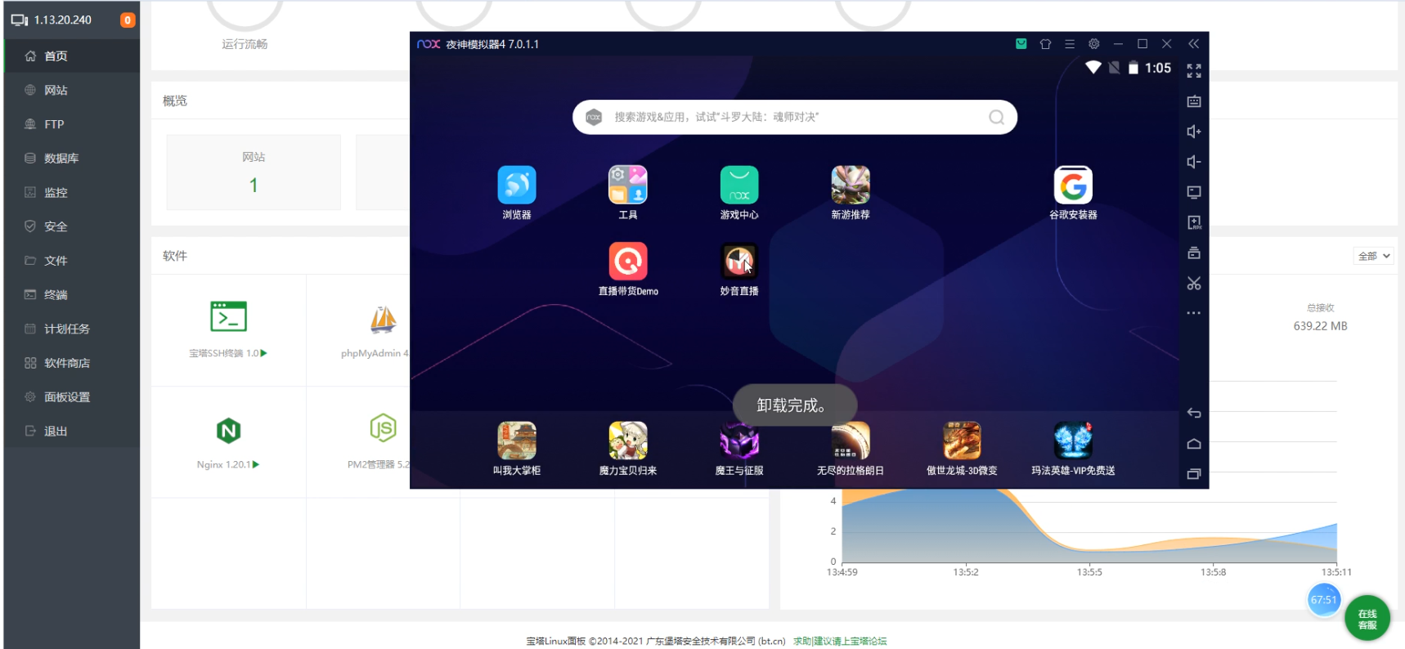Click the Nox volume up icon
The height and width of the screenshot is (649, 1405).
pyautogui.click(x=1194, y=132)
